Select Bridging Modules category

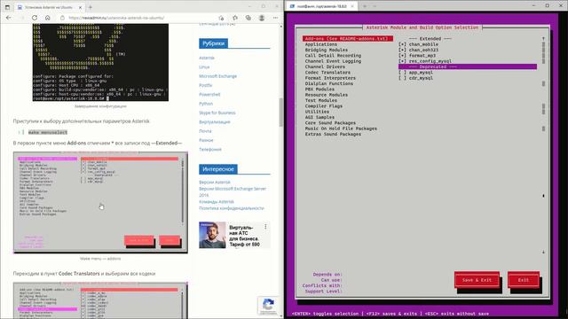tap(327, 50)
